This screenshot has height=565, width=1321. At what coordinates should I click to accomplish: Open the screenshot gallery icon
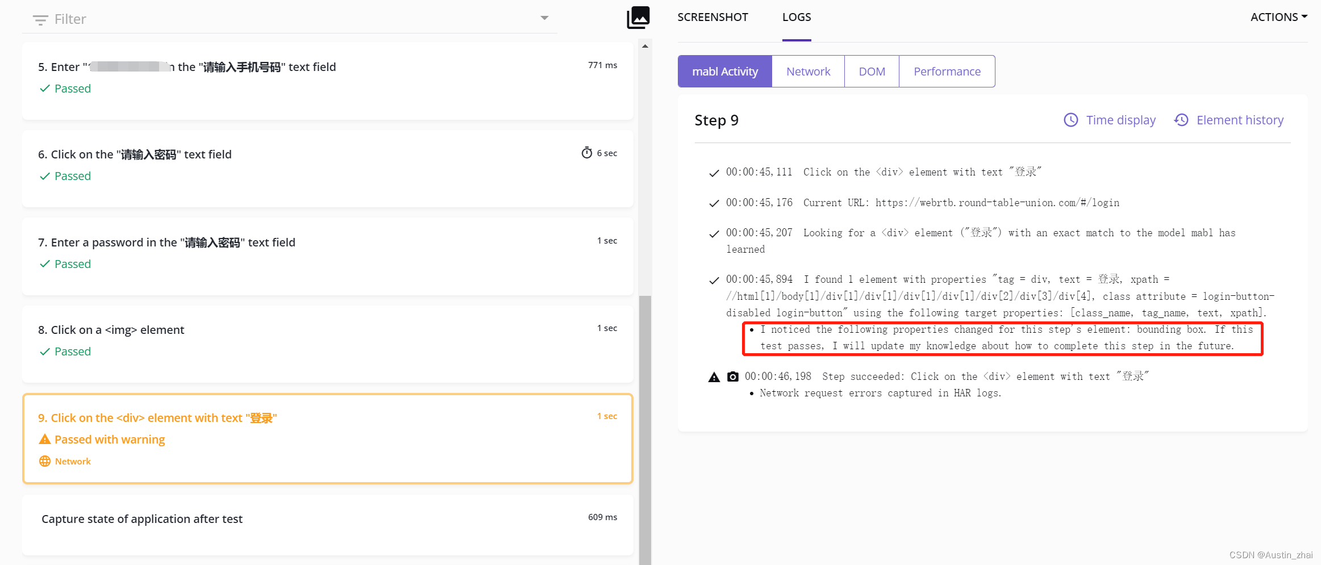pyautogui.click(x=638, y=18)
